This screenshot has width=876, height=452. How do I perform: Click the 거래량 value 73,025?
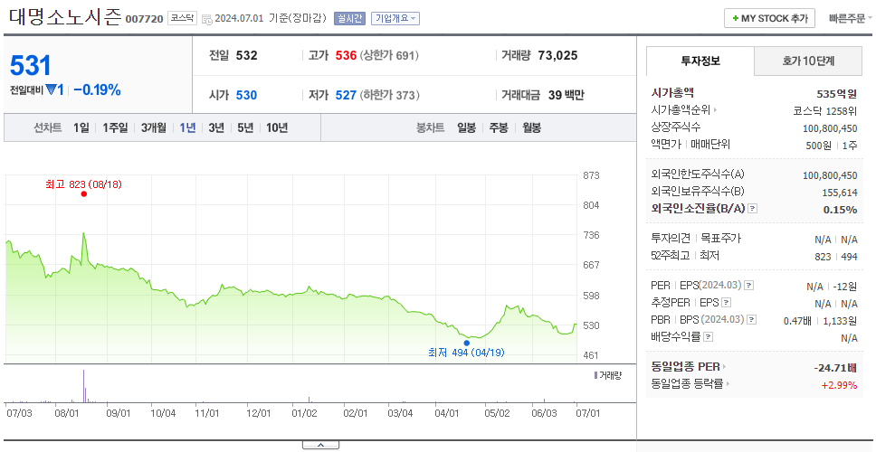point(557,55)
